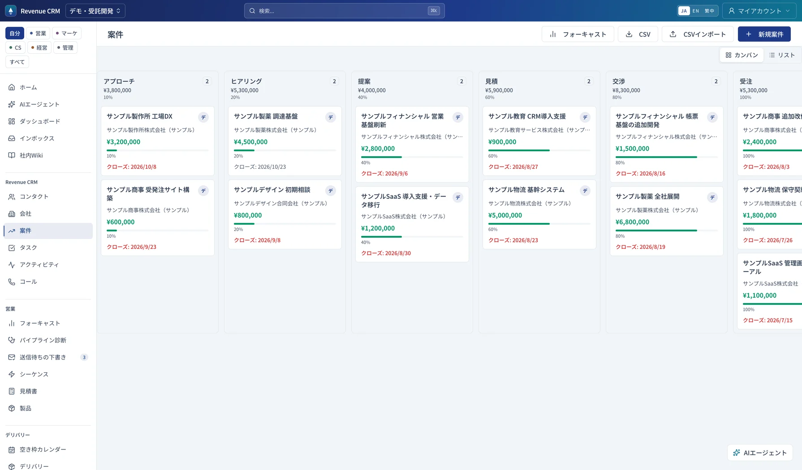The image size is (802, 470).
Task: Open the ホーム home icon in sidebar
Action: point(12,87)
